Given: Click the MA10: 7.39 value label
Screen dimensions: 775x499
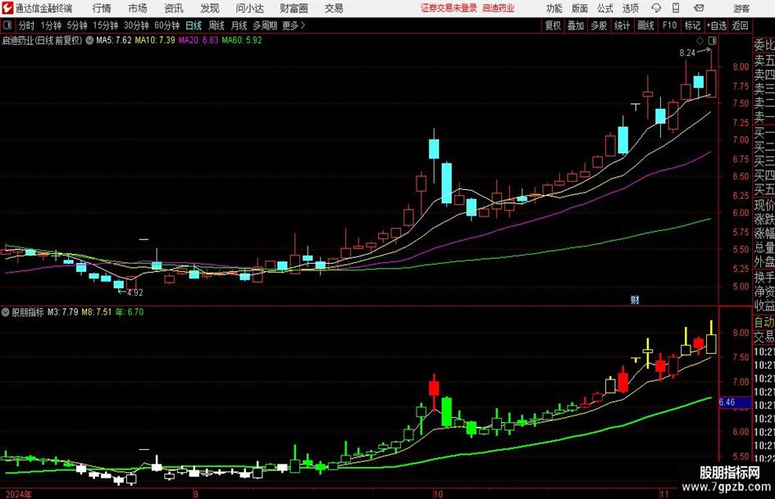Looking at the screenshot, I should pyautogui.click(x=155, y=40).
